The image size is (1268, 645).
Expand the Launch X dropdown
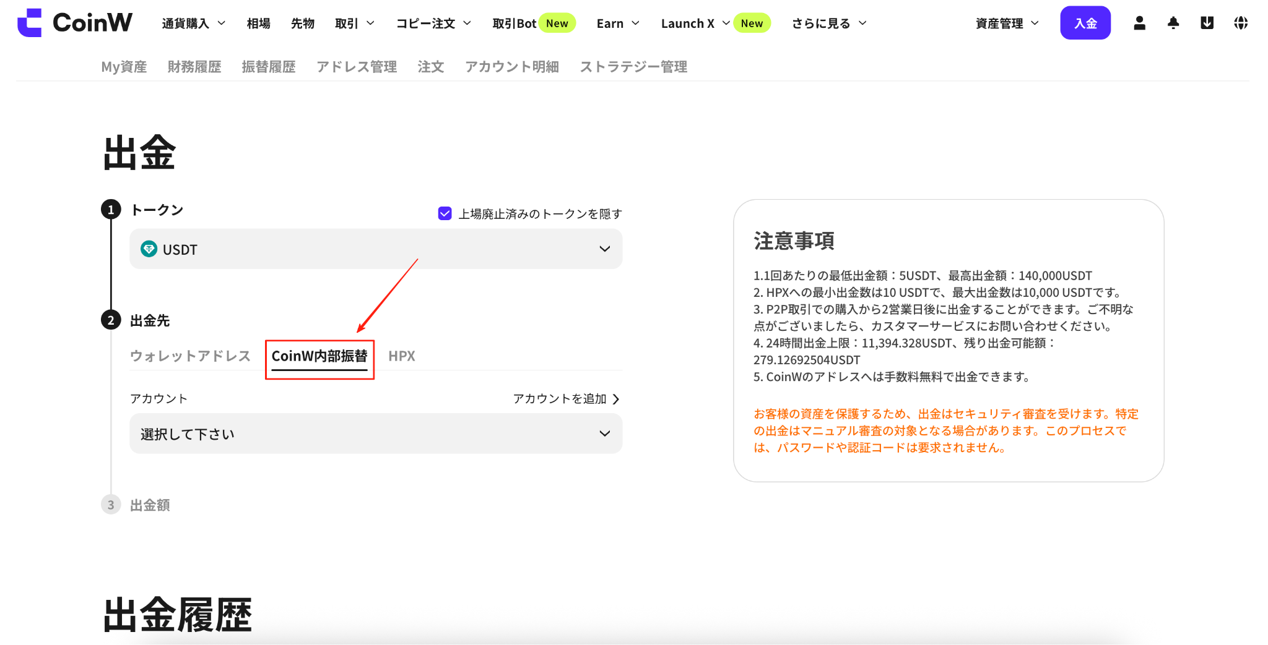pyautogui.click(x=695, y=23)
